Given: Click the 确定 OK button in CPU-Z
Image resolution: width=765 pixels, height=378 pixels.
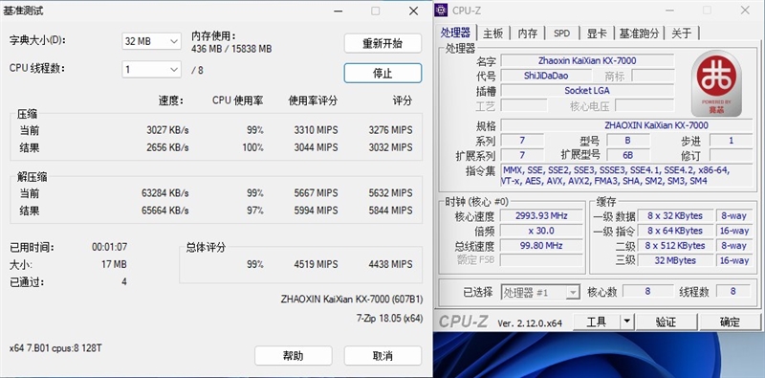Looking at the screenshot, I should [x=730, y=322].
